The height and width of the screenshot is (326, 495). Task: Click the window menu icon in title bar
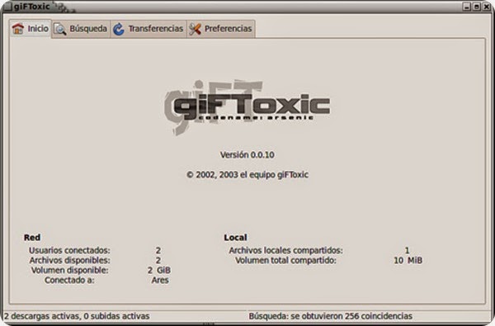7,7
